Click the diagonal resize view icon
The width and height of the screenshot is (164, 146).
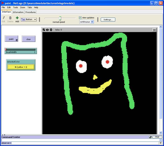[x=44, y=30]
